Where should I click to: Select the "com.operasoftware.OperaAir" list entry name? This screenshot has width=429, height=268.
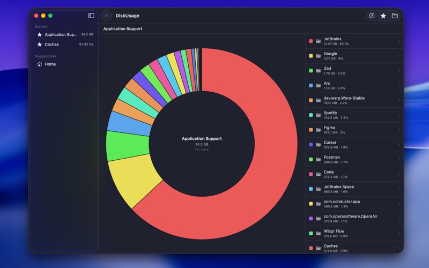[351, 216]
